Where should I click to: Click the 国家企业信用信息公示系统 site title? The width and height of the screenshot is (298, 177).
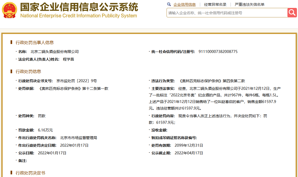coord(79,7)
